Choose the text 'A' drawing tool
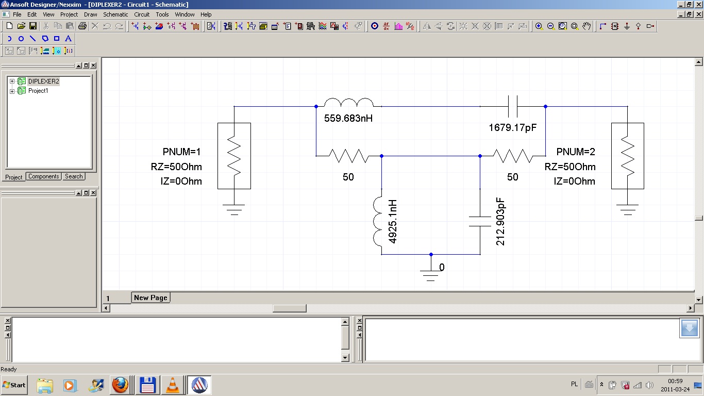Viewport: 704px width, 396px height. (x=68, y=39)
